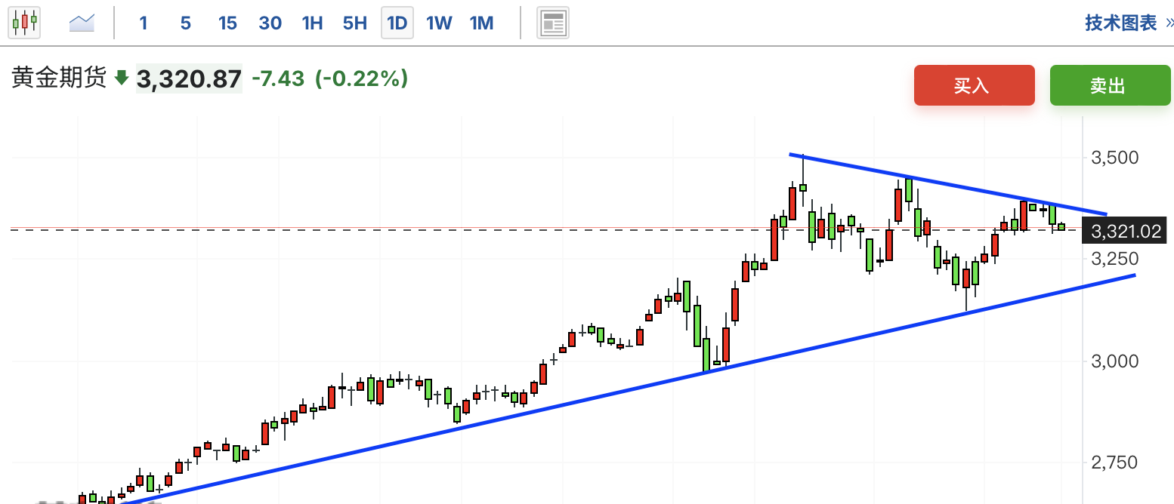Click the 黄金期货 instrument name
This screenshot has height=504, width=1174.
(59, 78)
